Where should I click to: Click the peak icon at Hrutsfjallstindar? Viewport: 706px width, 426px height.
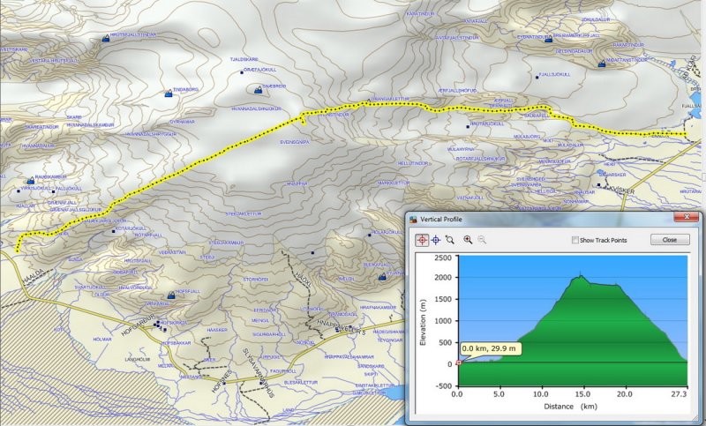[x=105, y=39]
